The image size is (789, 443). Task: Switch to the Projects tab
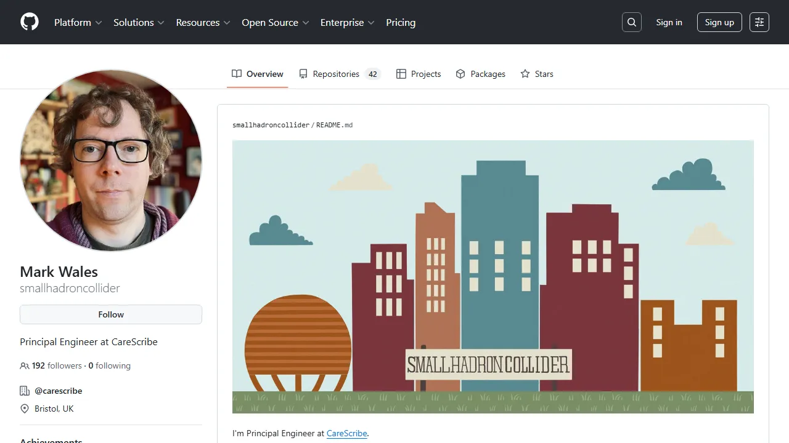419,74
